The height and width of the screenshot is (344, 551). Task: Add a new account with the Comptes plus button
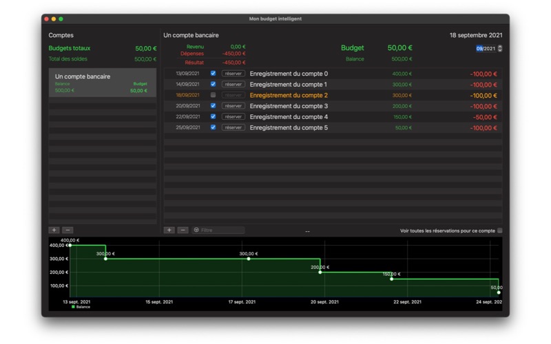pos(54,230)
